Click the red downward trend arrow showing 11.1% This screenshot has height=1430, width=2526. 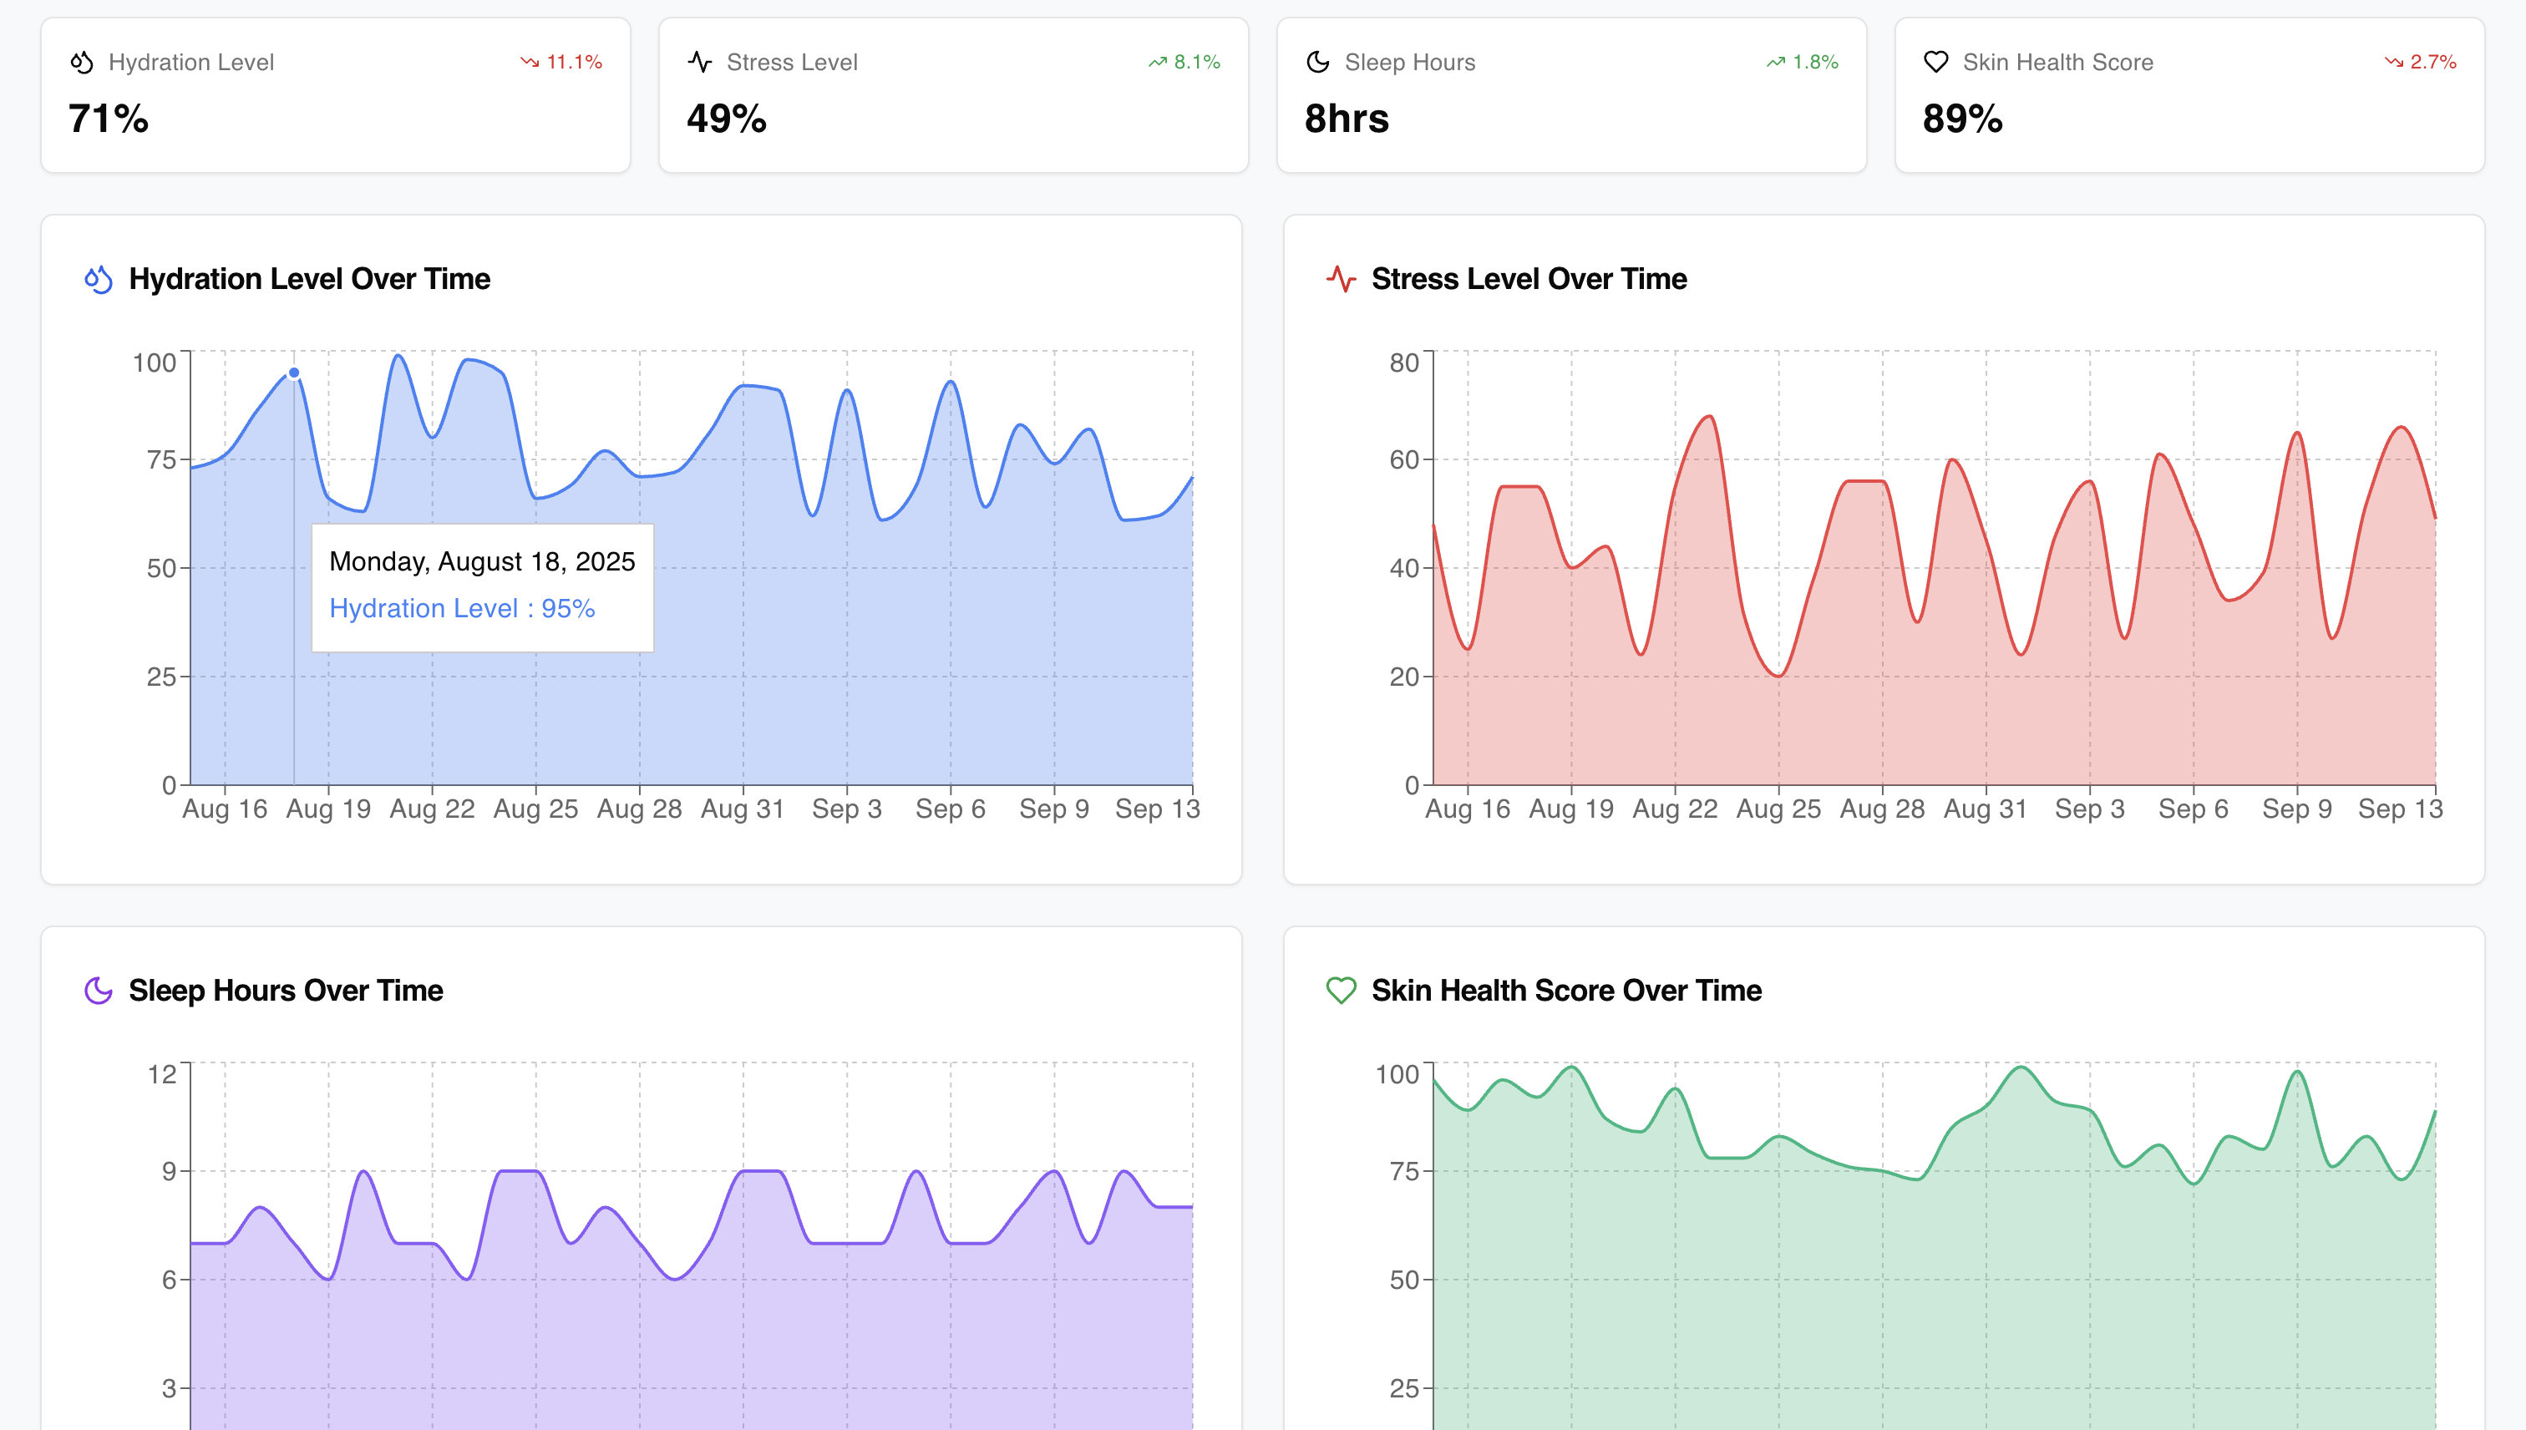[530, 62]
